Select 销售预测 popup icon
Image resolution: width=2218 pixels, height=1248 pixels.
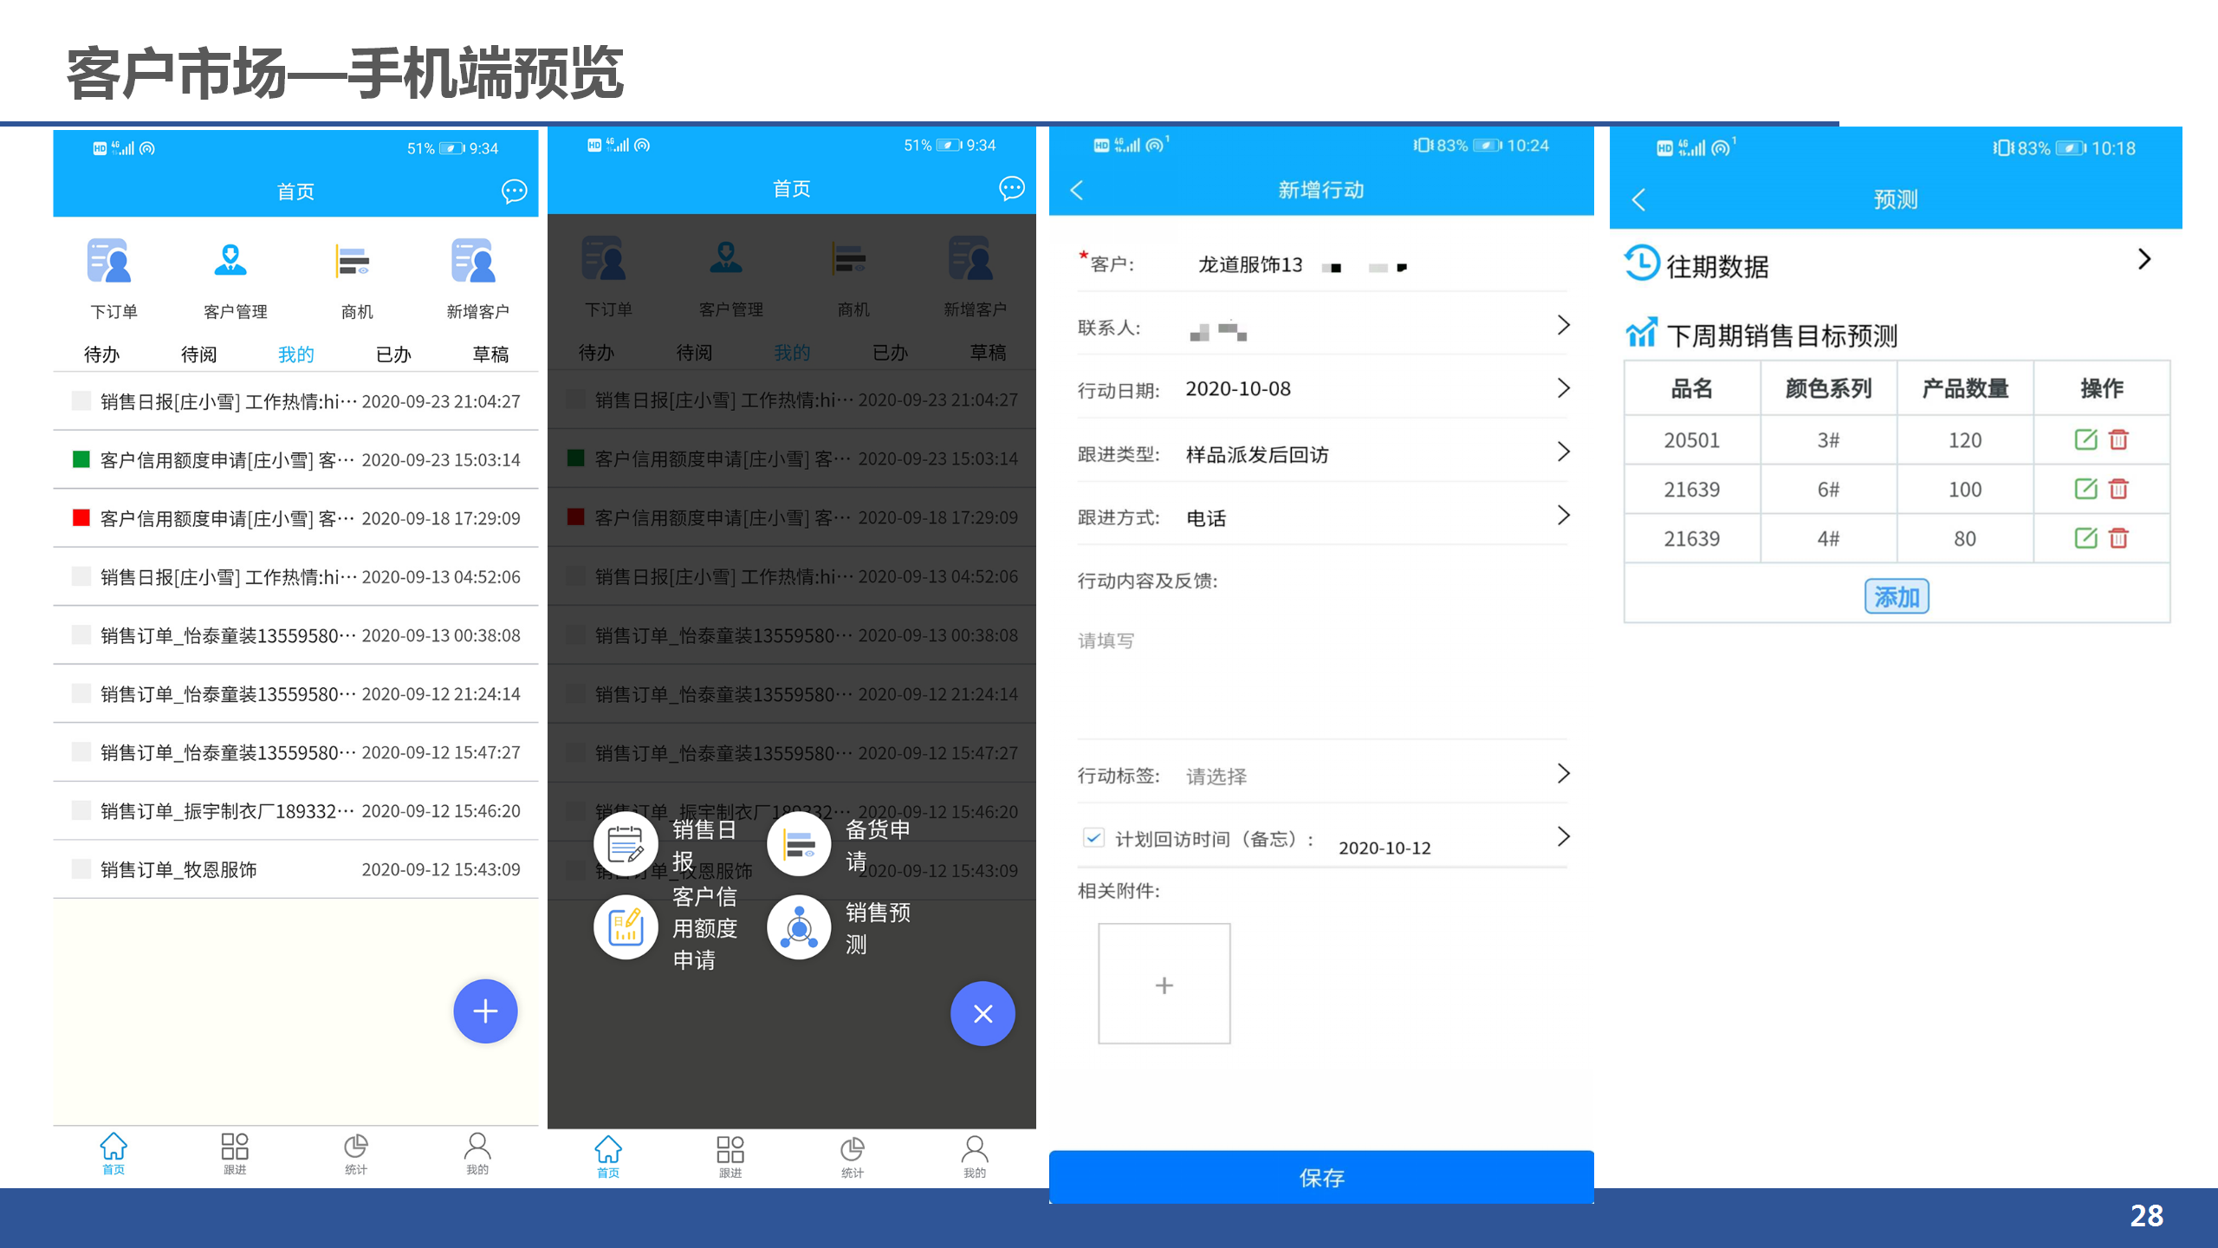799,927
